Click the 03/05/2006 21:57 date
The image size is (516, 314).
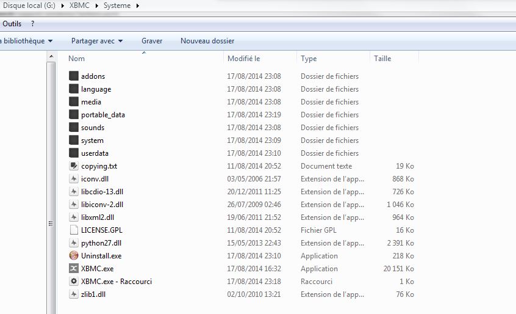point(254,179)
